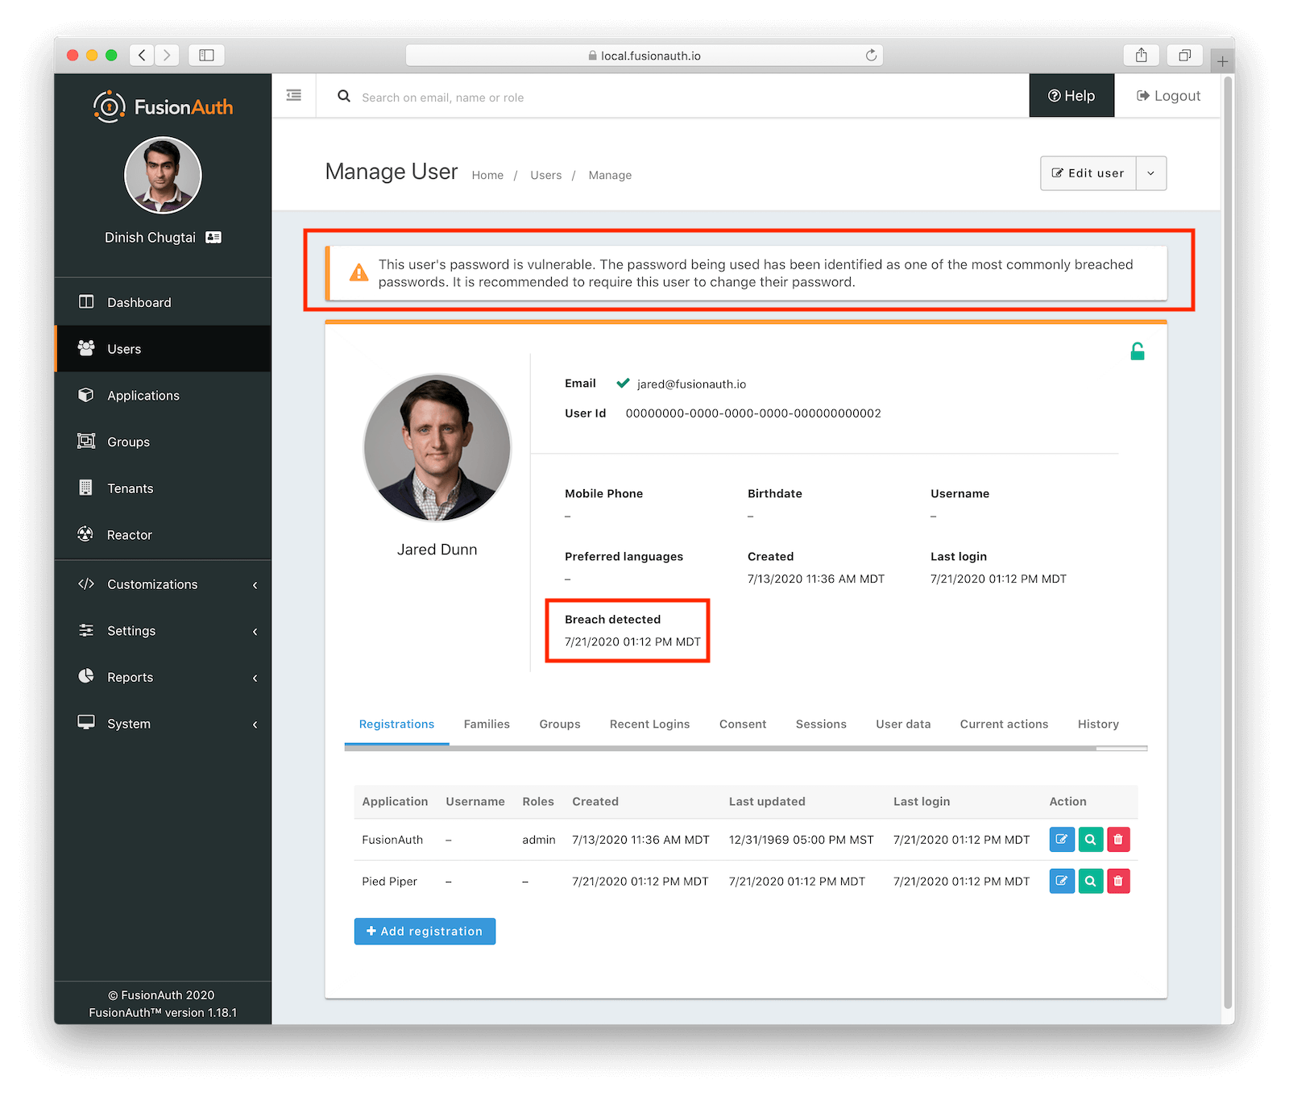Click the User Id value
This screenshot has height=1096, width=1289.
point(753,413)
